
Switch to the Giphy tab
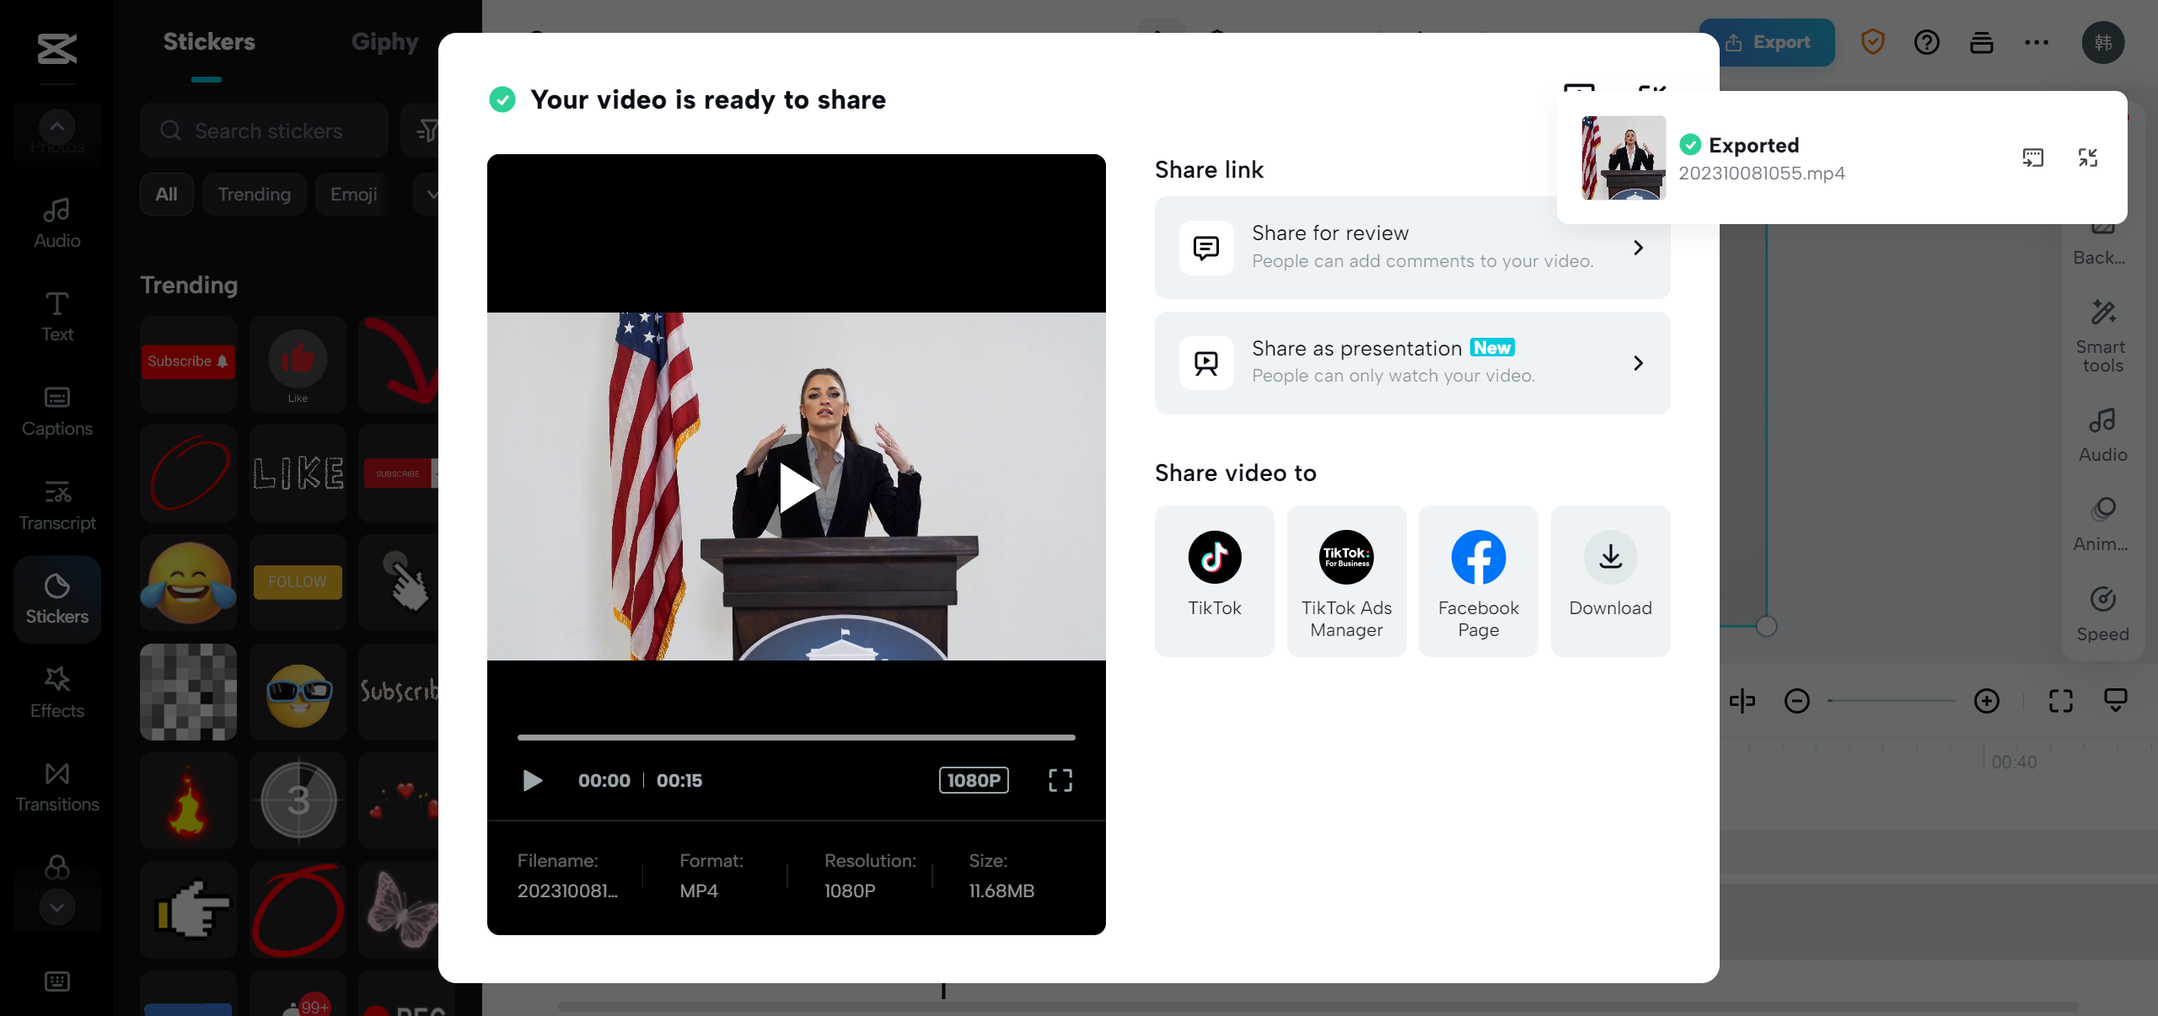pyautogui.click(x=385, y=42)
